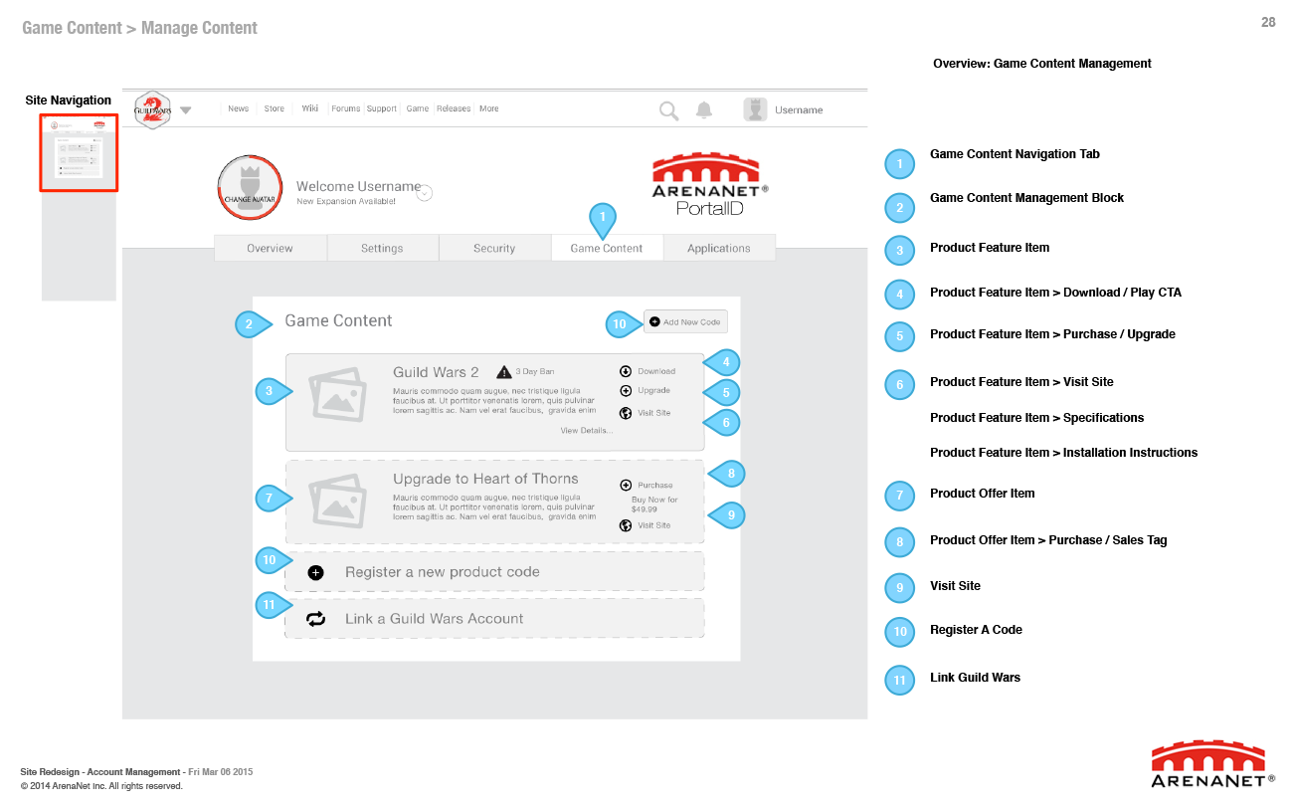Screen dimensions: 1293x808
Task: Click the Upgrade link text
Action: click(654, 391)
